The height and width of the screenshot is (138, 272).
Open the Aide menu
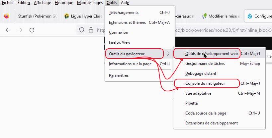125,3
